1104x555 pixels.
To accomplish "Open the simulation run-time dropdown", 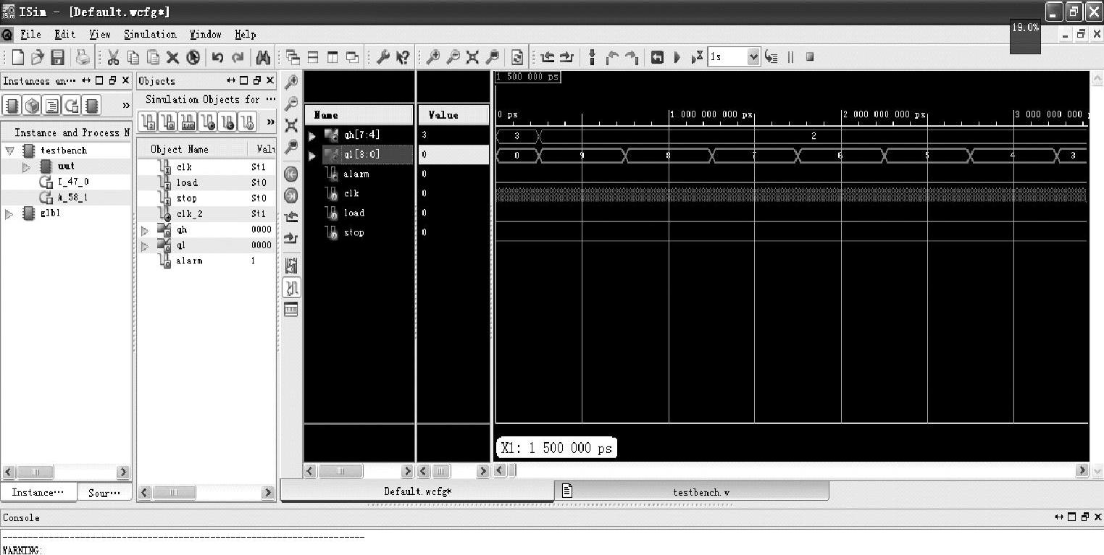I will 753,57.
